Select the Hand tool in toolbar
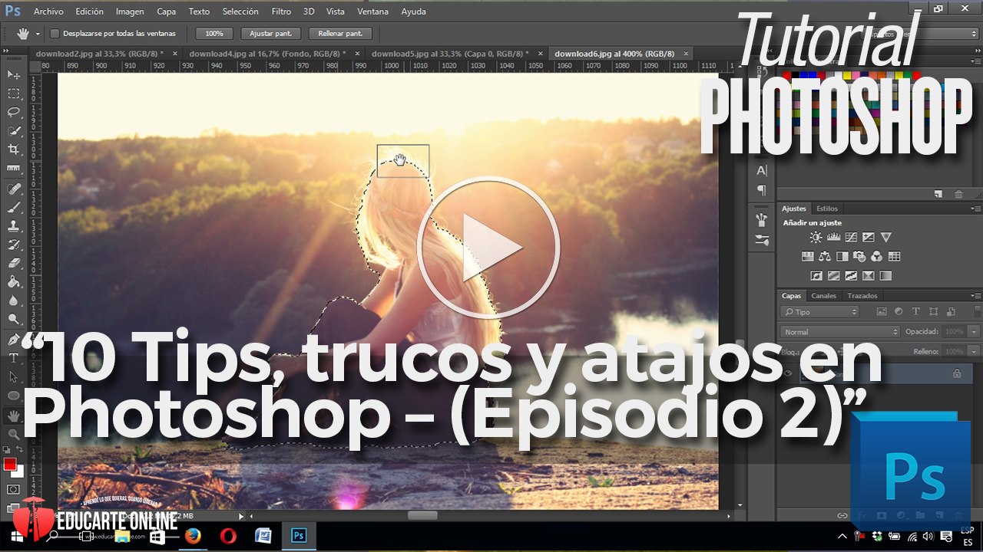983x552 pixels. tap(14, 416)
